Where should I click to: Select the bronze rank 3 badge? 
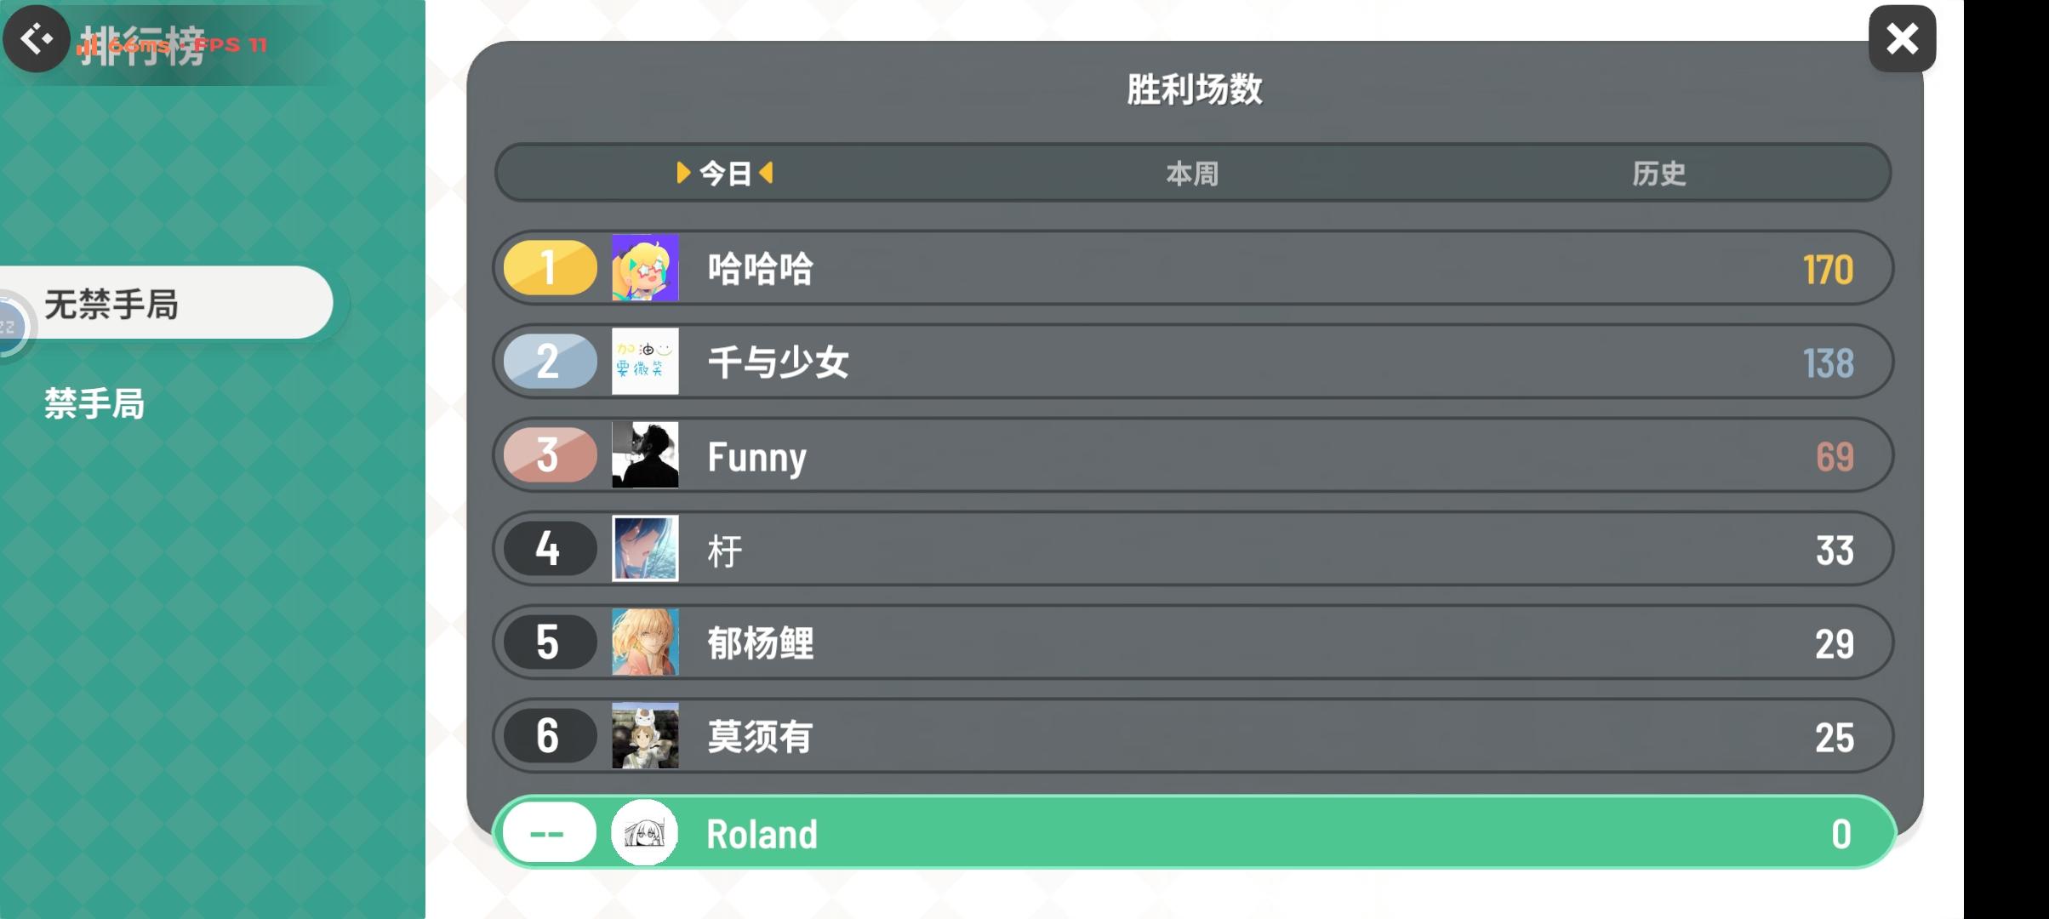[550, 454]
